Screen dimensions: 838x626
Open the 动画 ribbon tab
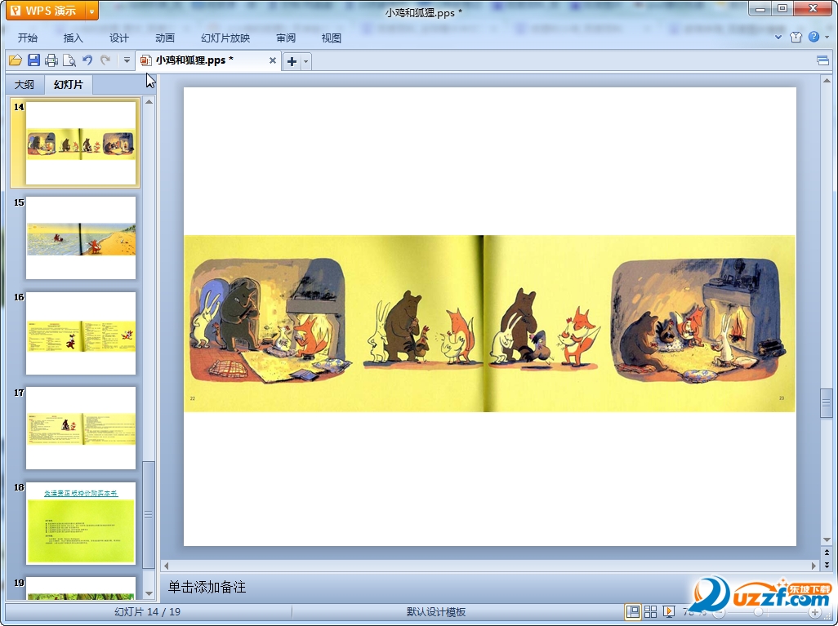pyautogui.click(x=165, y=38)
